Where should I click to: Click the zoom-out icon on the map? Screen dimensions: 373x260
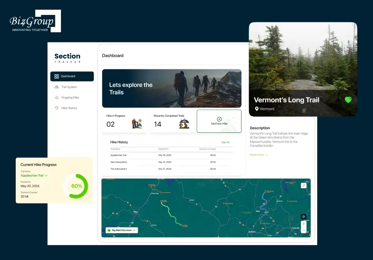(304, 230)
